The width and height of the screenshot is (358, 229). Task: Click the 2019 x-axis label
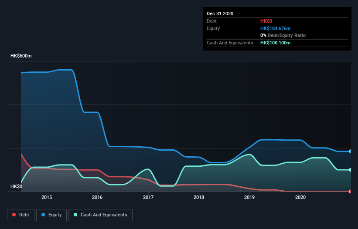[249, 197]
